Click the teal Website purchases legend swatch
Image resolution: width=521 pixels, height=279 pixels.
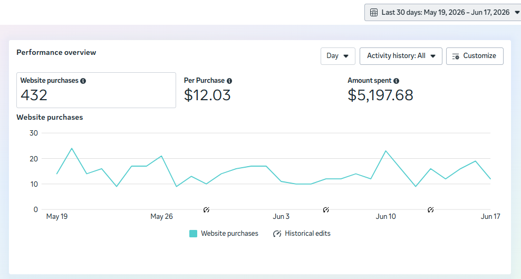click(193, 234)
